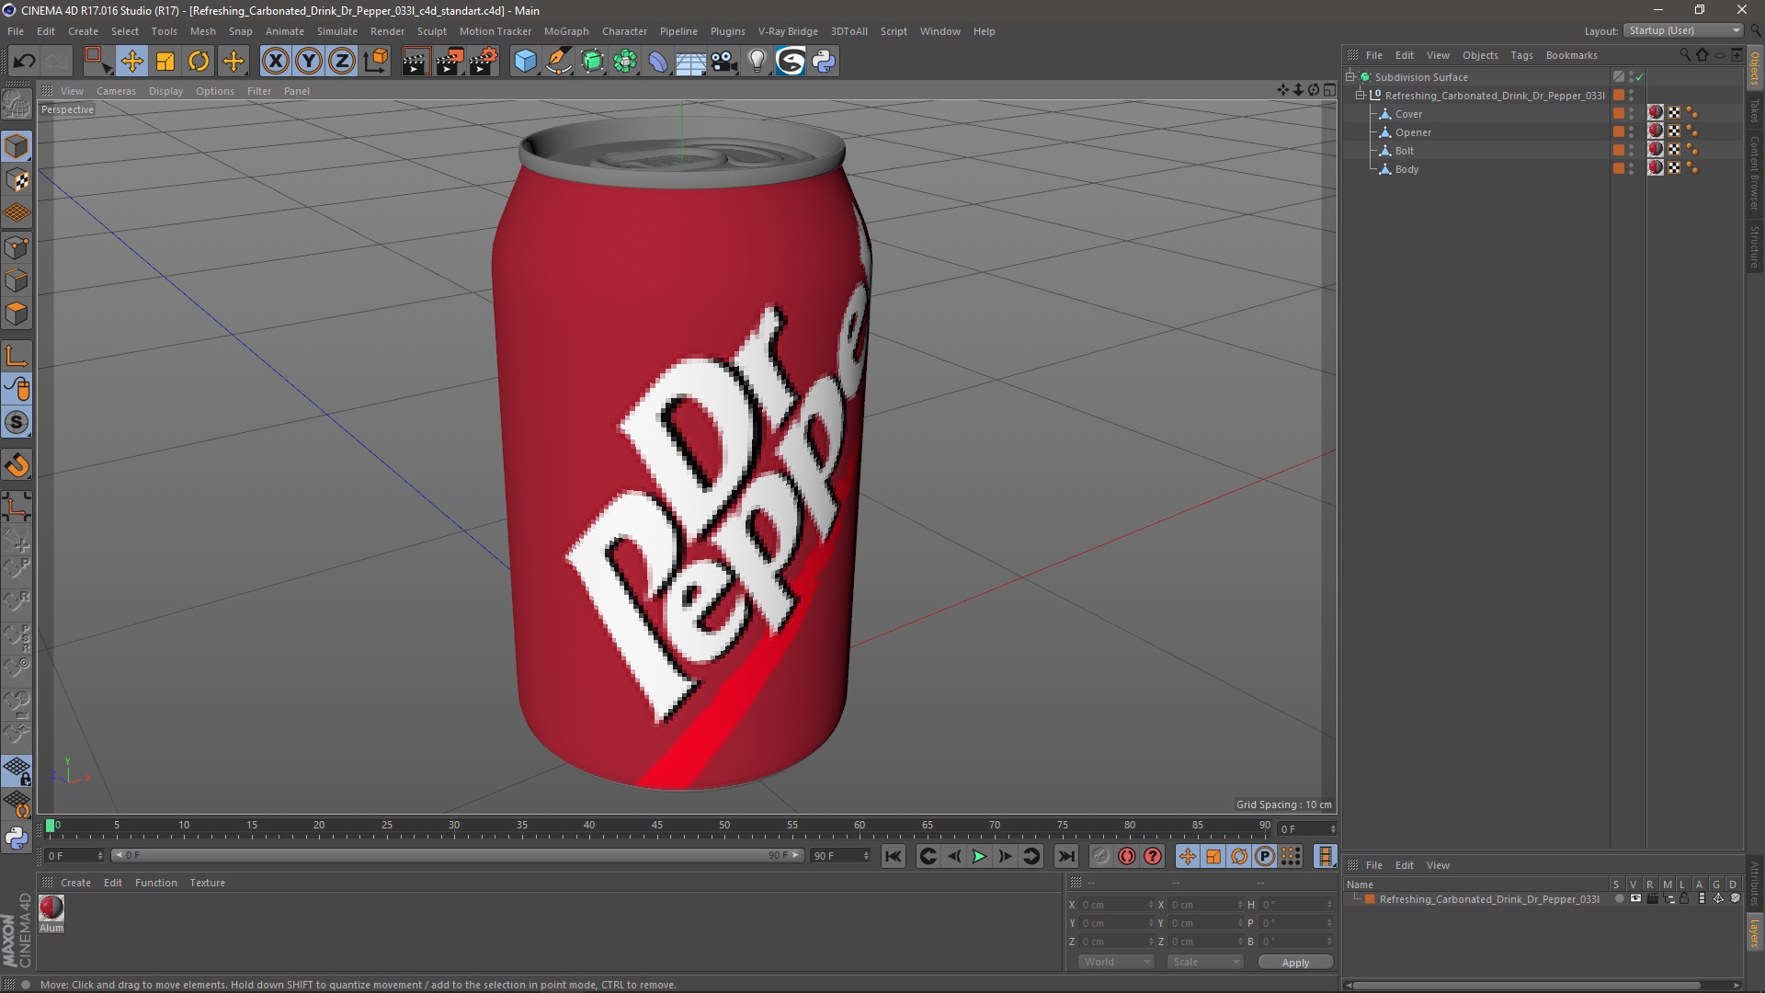Play the animation forward
The image size is (1765, 993).
click(x=979, y=857)
